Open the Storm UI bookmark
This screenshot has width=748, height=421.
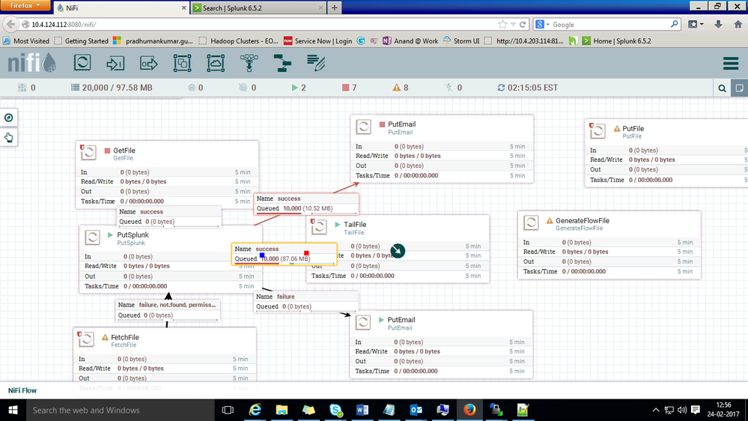461,41
